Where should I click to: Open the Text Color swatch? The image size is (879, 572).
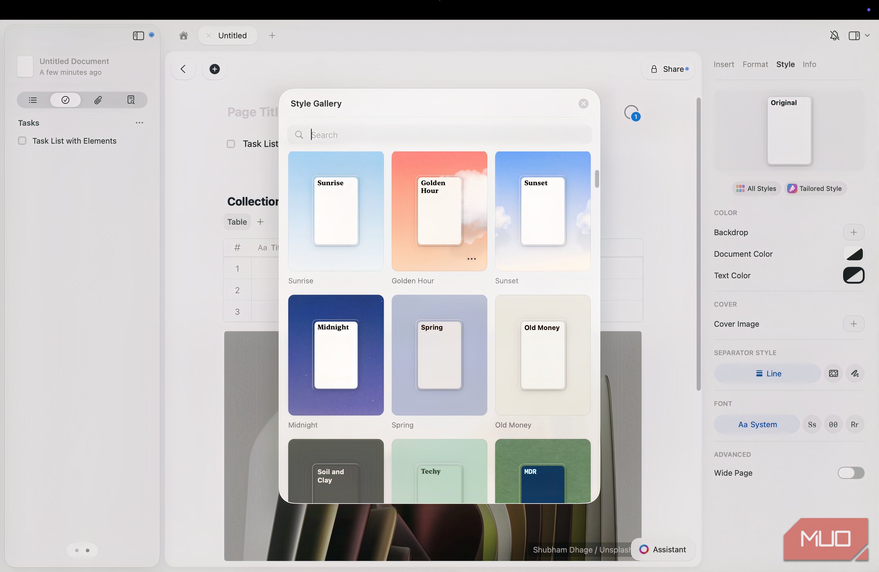coord(854,275)
